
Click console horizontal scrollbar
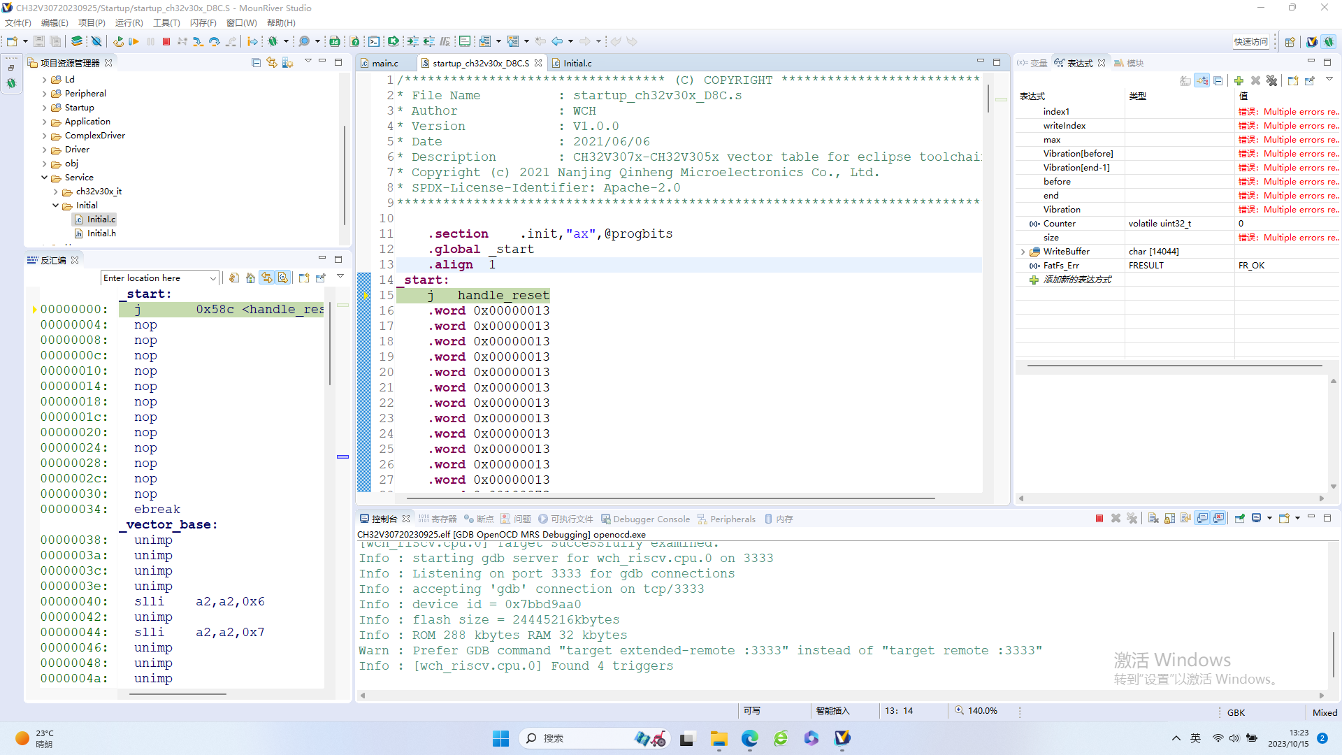(842, 696)
